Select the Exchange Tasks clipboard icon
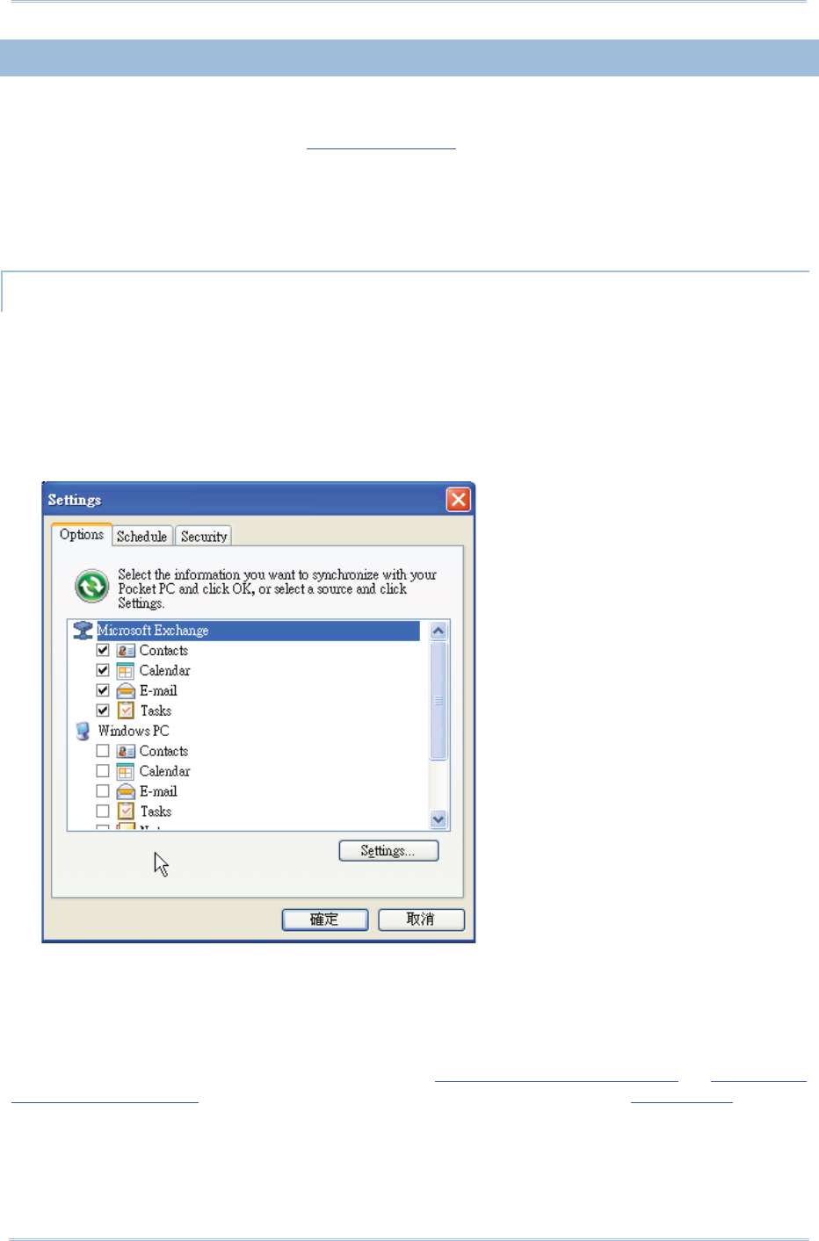 126,711
